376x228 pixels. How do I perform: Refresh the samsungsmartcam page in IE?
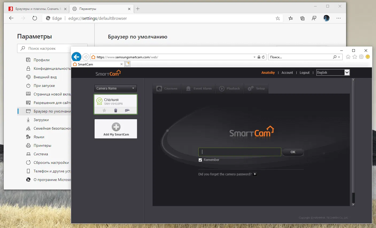pos(263,57)
